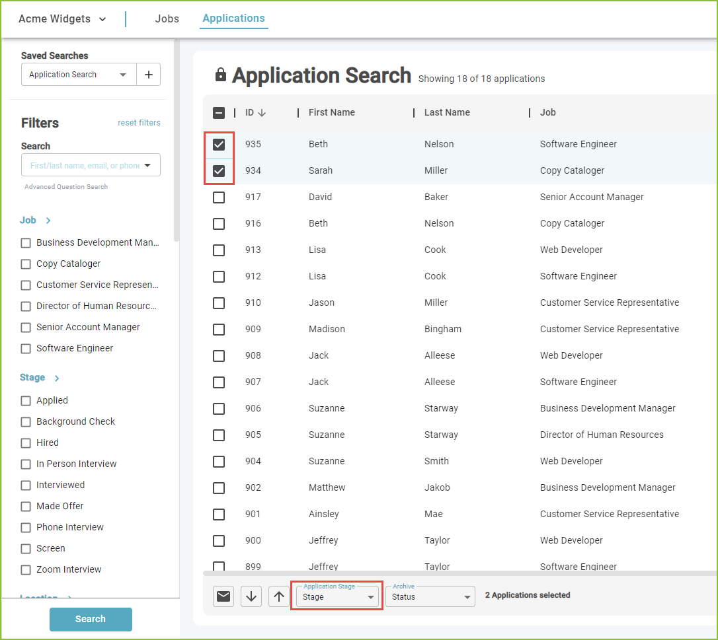Toggle the select-all header checkbox
Viewport: 718px width, 640px height.
pos(219,112)
